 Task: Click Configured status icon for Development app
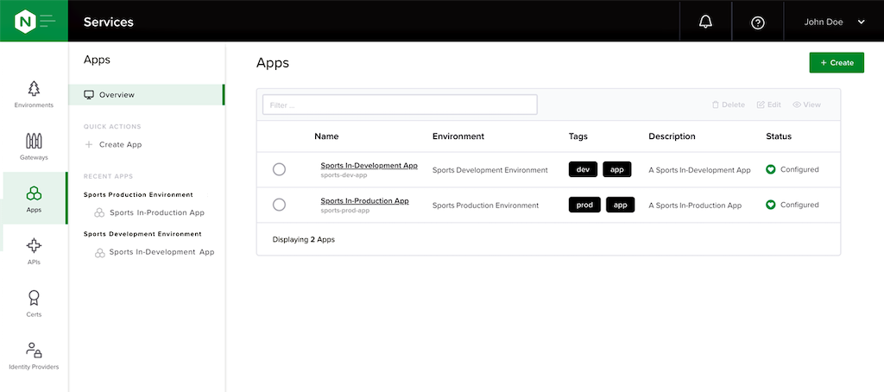pyautogui.click(x=771, y=169)
